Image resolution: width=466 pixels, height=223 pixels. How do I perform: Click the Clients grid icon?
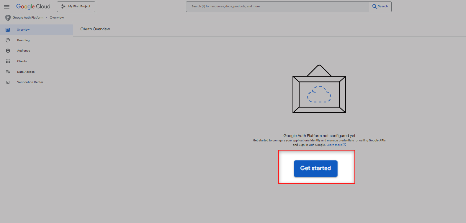(8, 61)
